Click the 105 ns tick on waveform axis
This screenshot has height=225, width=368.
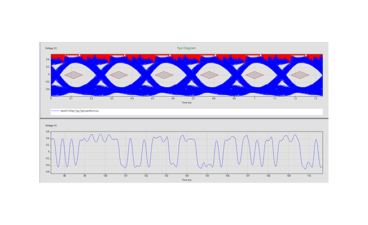tap(207, 175)
